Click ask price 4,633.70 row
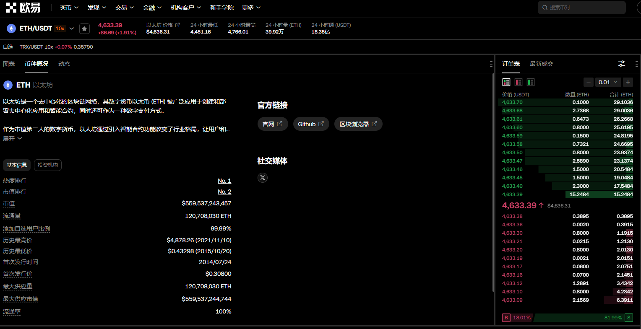 568,102
